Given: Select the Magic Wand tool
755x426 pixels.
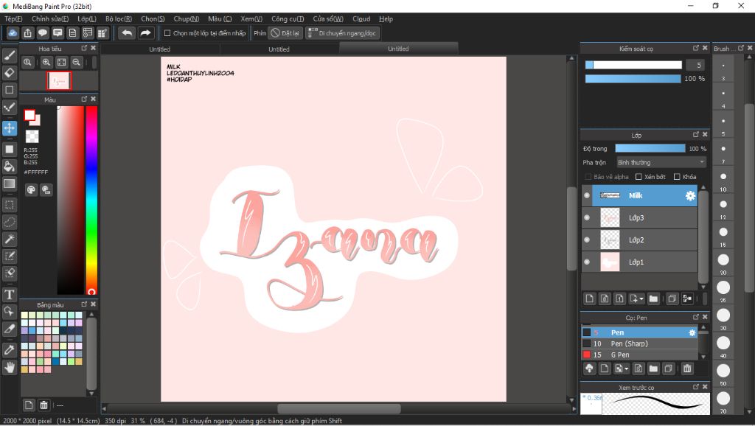Looking at the screenshot, I should coord(9,239).
